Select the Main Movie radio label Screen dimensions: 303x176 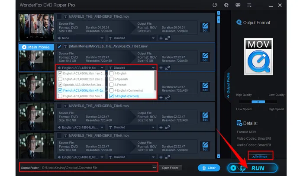point(36,47)
